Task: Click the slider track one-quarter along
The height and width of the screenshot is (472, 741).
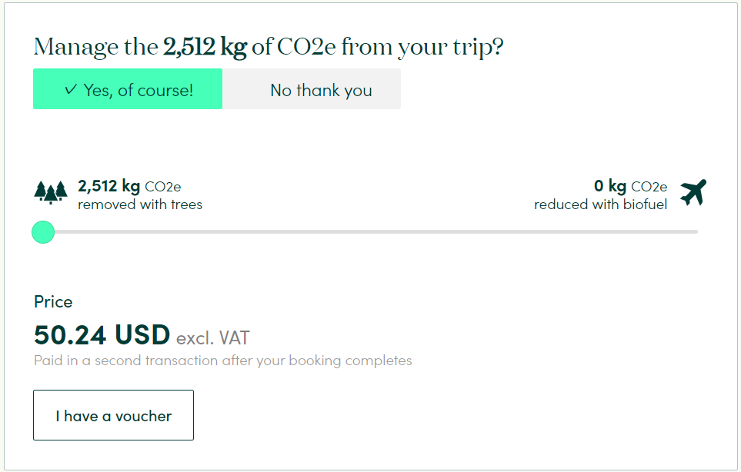Action: pyautogui.click(x=206, y=231)
